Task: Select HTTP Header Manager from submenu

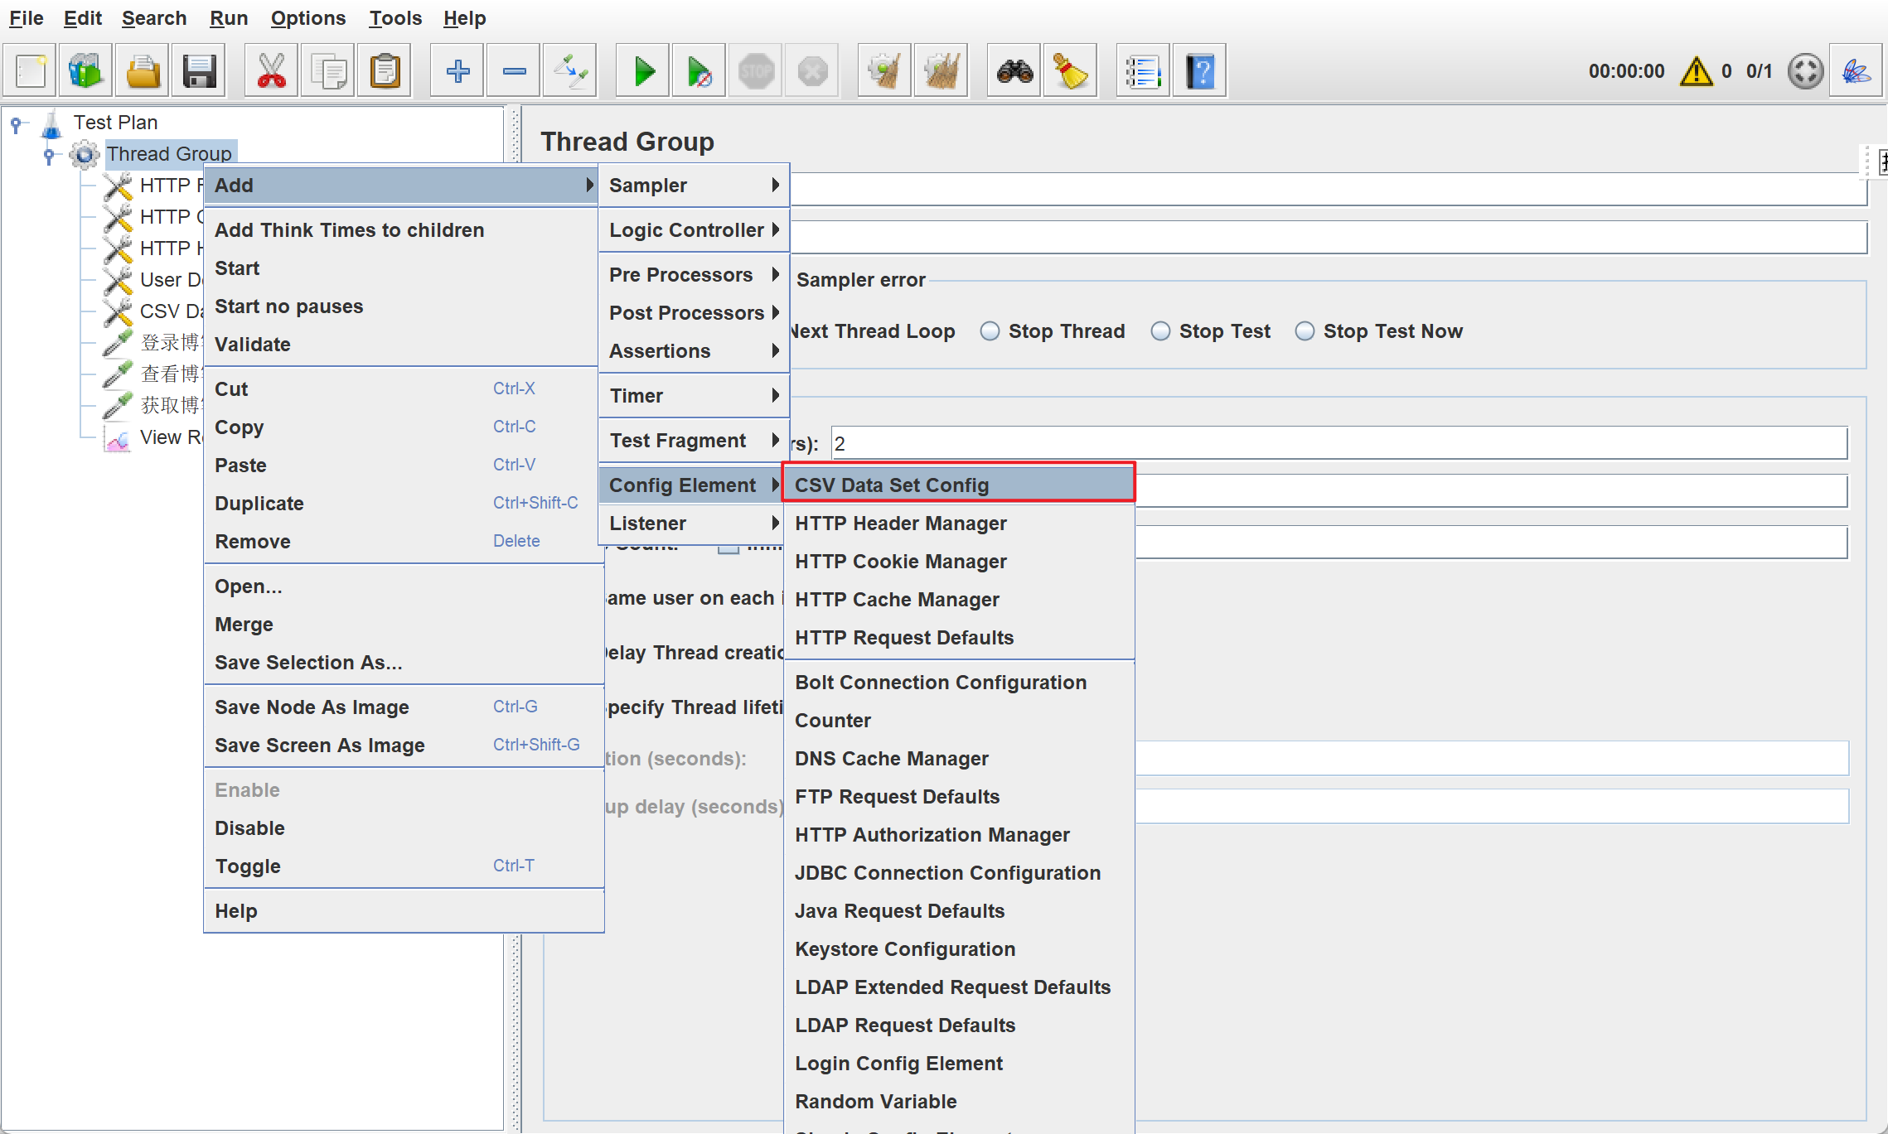Action: tap(901, 524)
